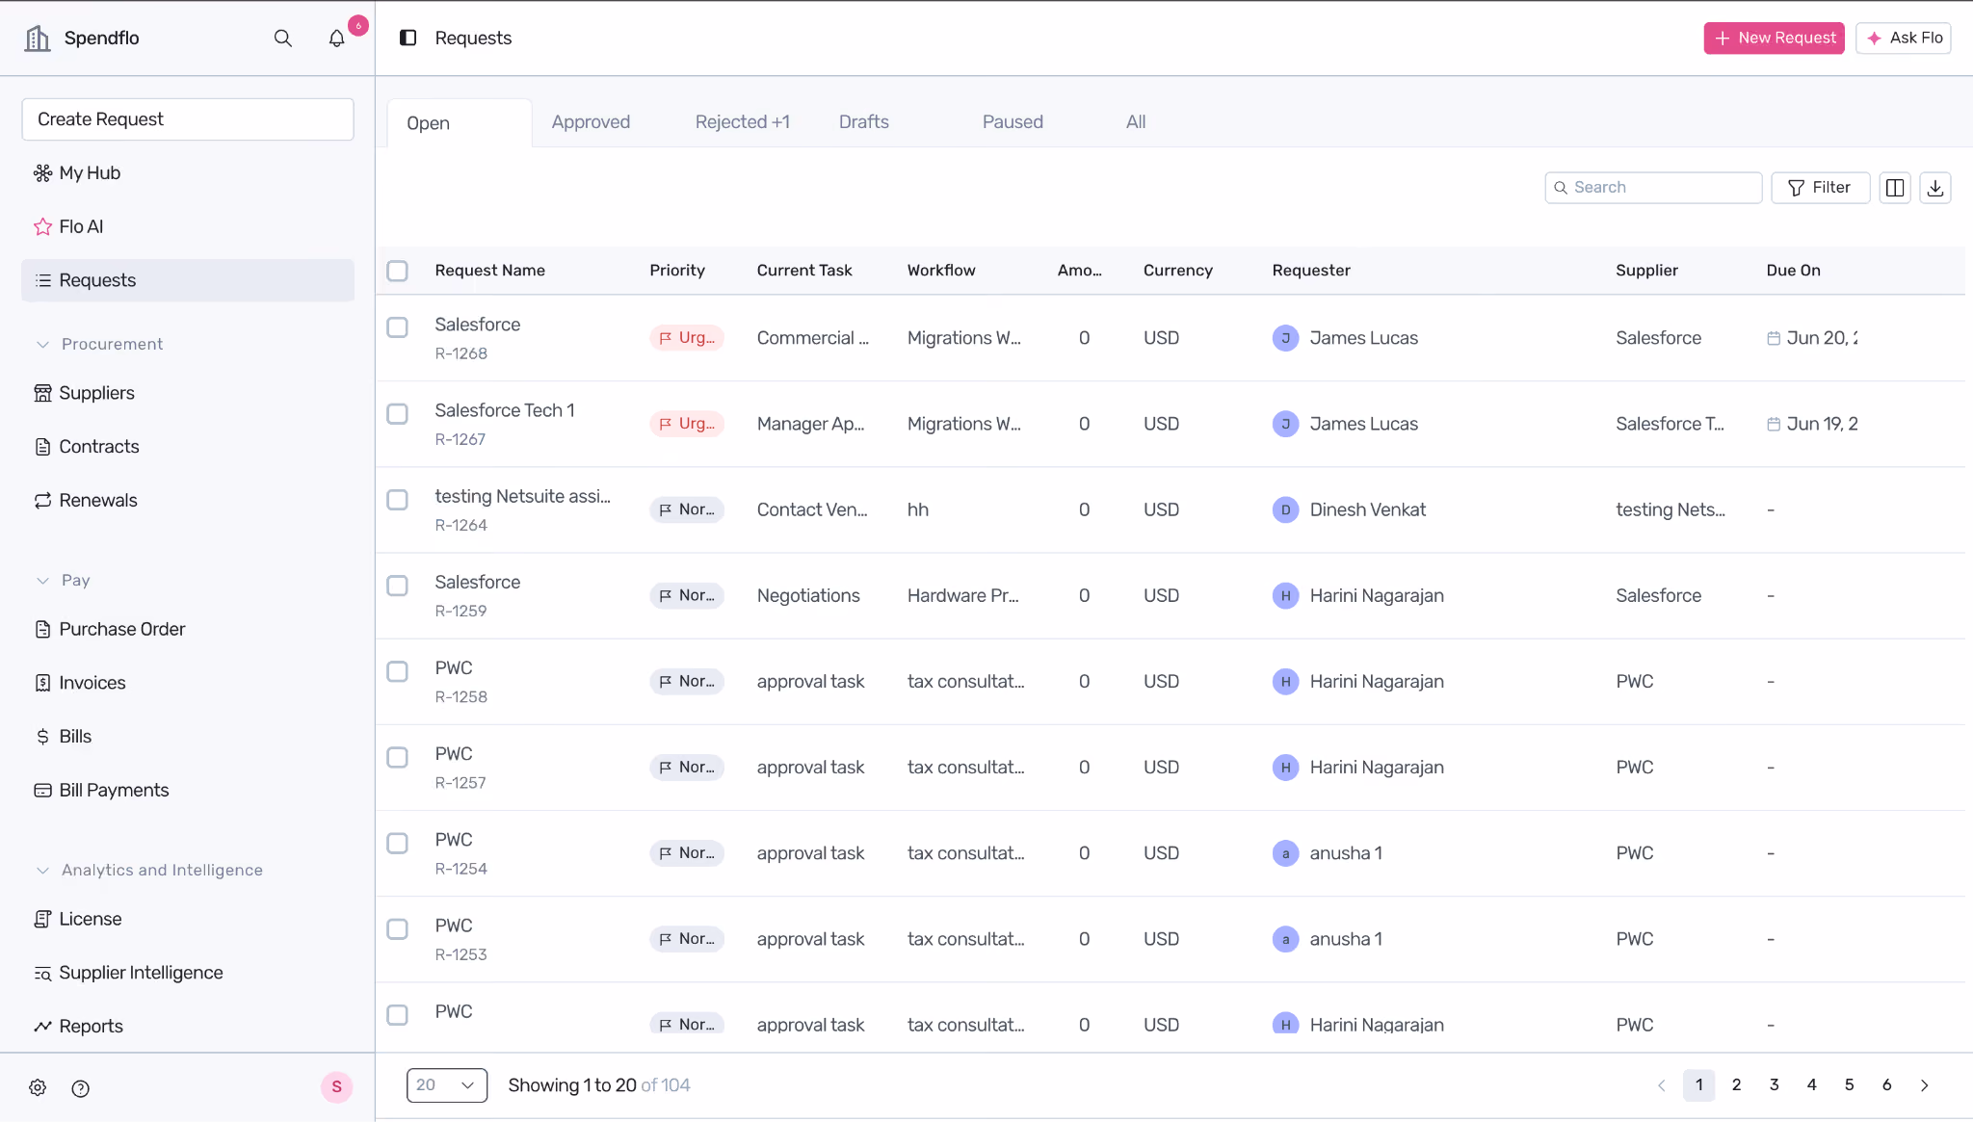Open the notifications bell
Screen dimensions: 1973x1122
pyautogui.click(x=336, y=39)
